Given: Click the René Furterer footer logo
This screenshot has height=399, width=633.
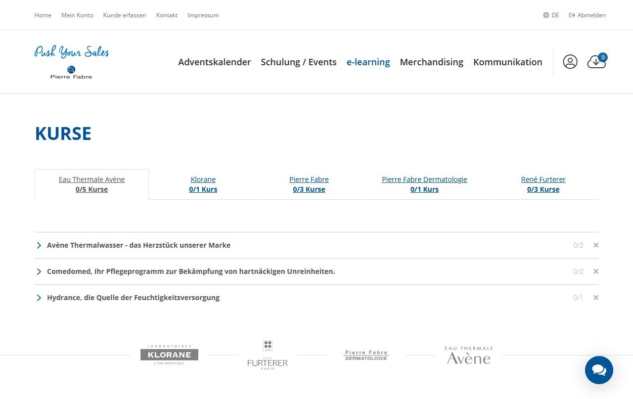Looking at the screenshot, I should click(268, 355).
